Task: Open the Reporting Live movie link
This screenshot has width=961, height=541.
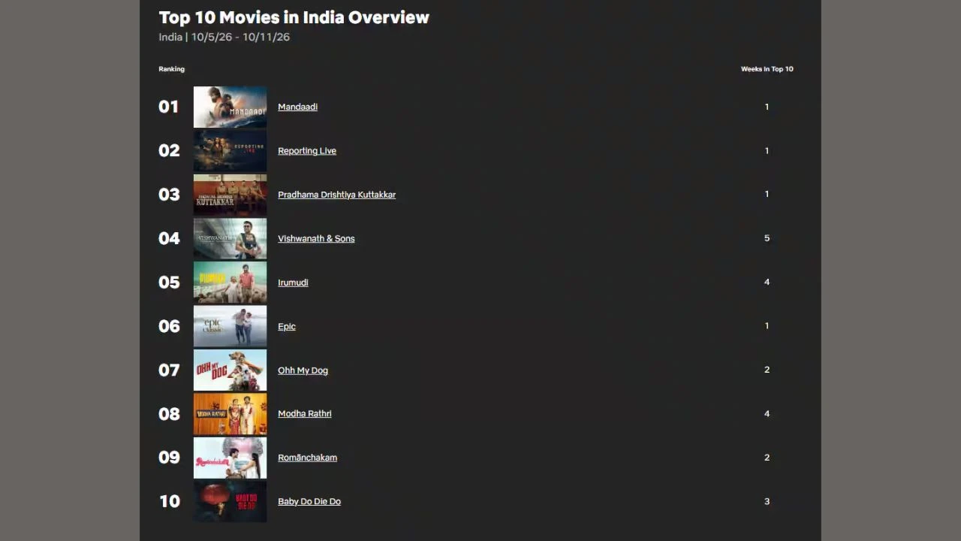Action: pos(307,151)
